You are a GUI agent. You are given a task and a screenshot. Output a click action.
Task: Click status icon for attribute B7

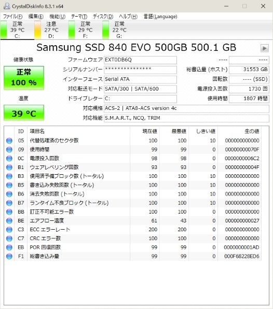pyautogui.click(x=9, y=203)
